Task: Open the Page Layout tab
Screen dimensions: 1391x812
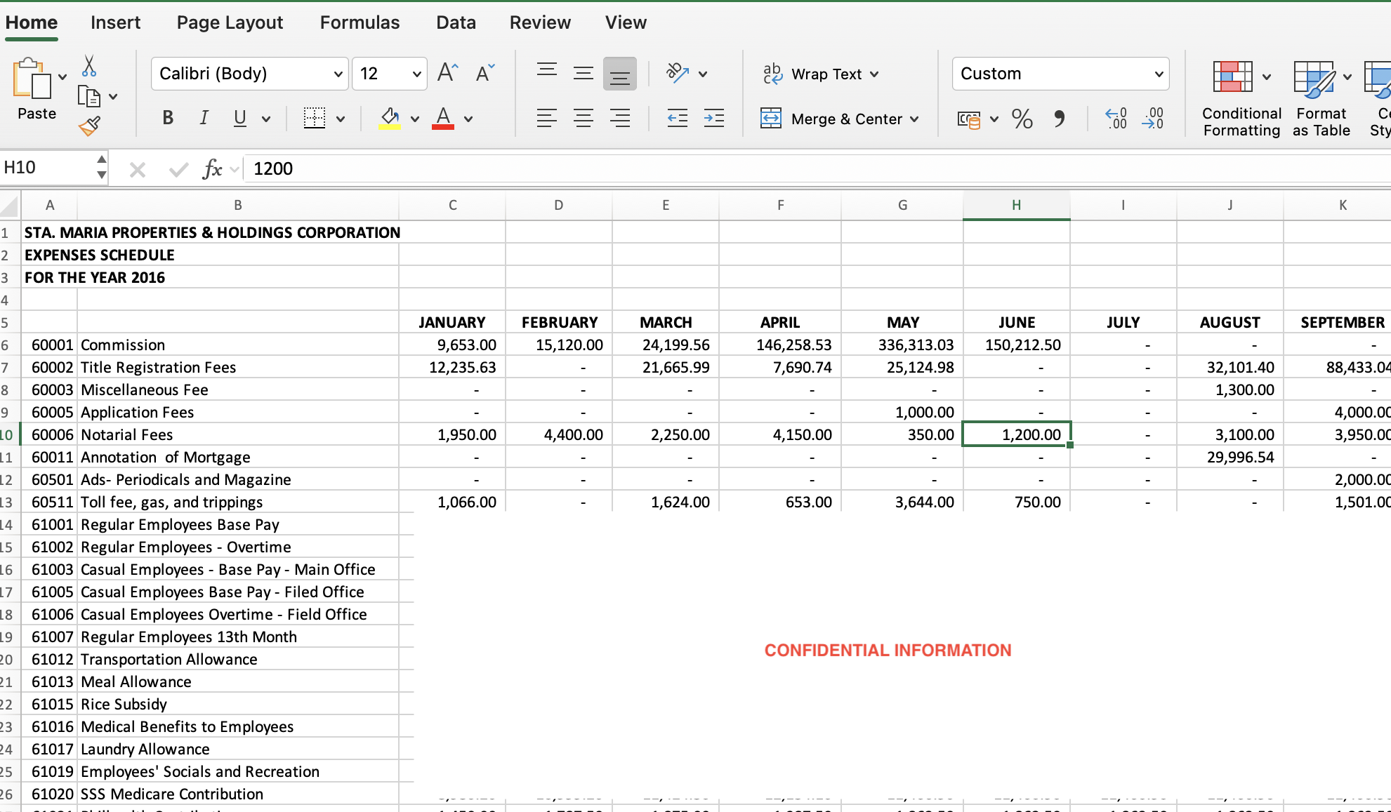Action: (230, 22)
